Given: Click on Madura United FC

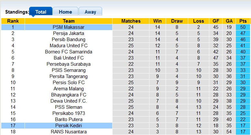Looking at the screenshot, I should click(69, 46).
